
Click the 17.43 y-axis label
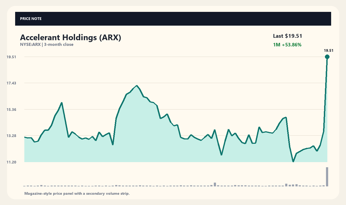point(11,83)
